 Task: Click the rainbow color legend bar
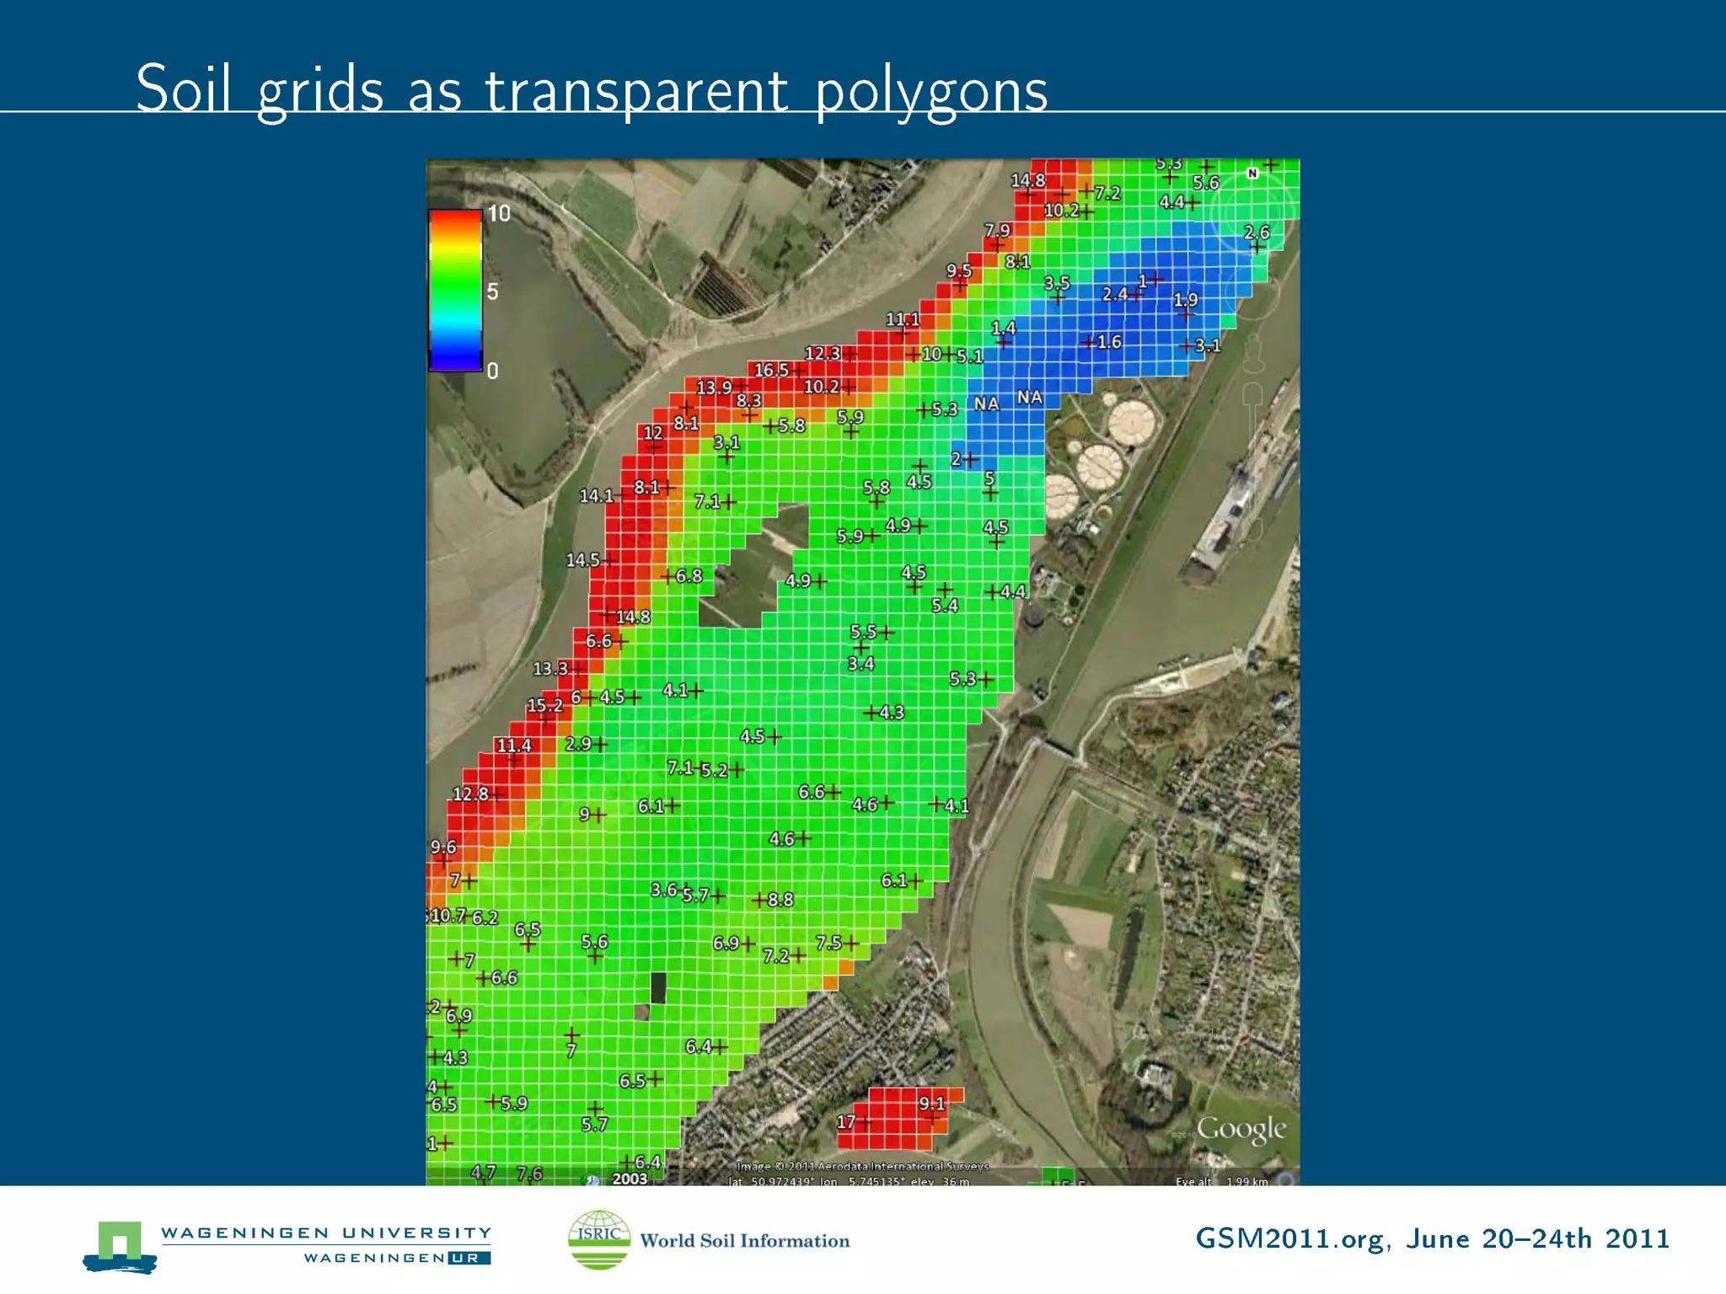[x=456, y=291]
